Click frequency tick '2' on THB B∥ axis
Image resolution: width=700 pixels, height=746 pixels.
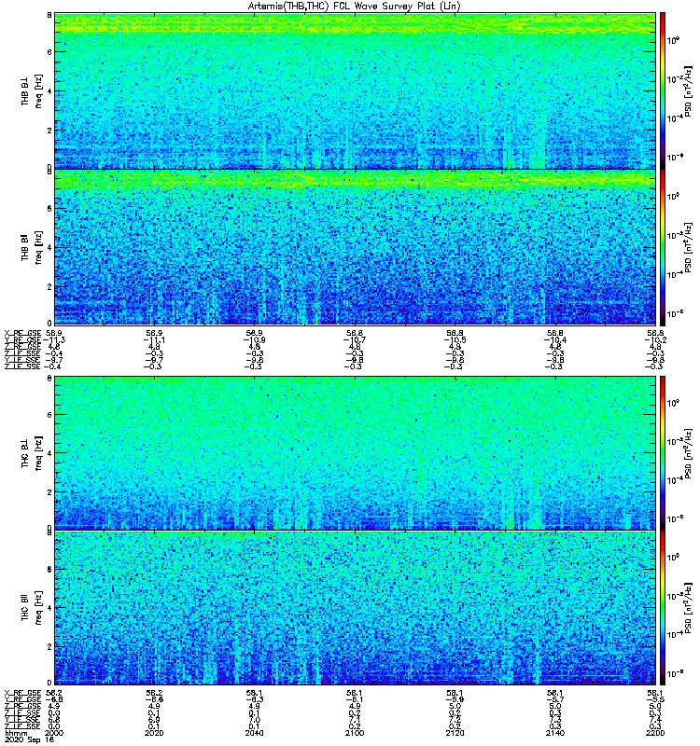49,287
